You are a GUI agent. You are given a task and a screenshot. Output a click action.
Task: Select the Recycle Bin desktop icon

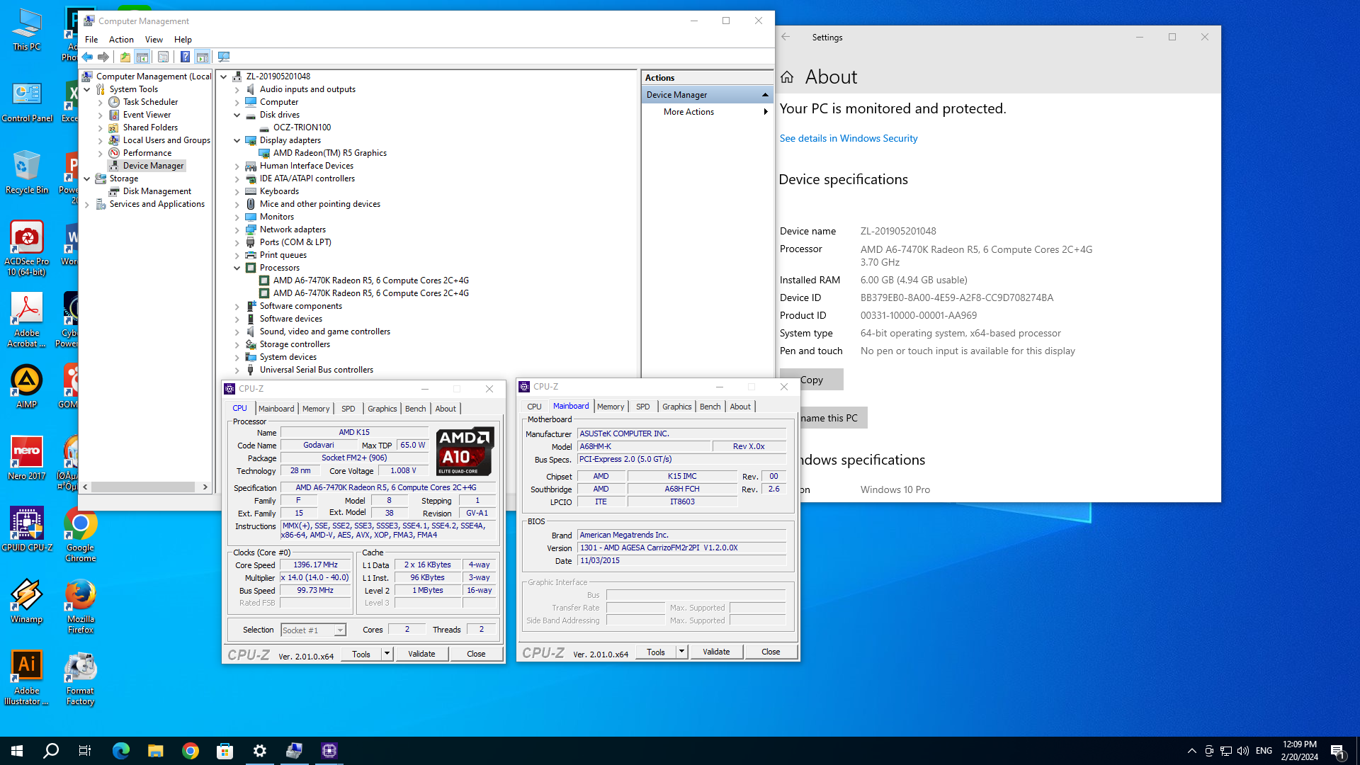[27, 172]
